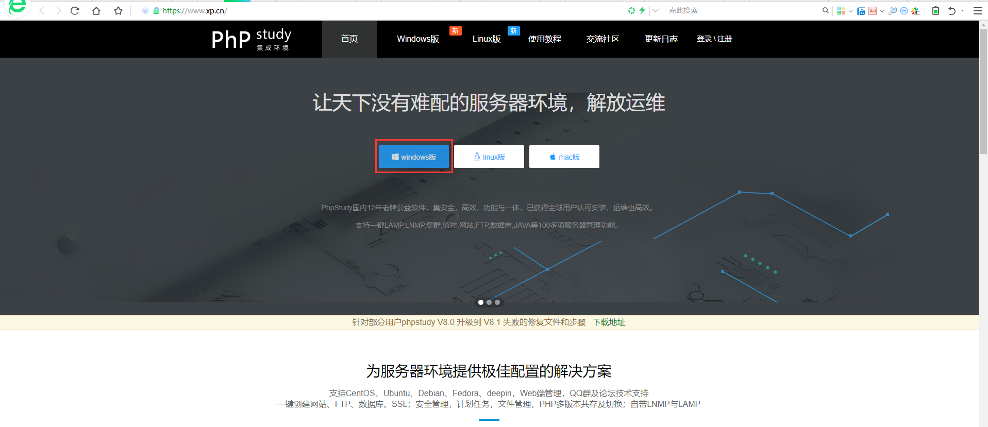Expand dropdown next to Aa translate icon
The width and height of the screenshot is (988, 427).
pos(882,11)
